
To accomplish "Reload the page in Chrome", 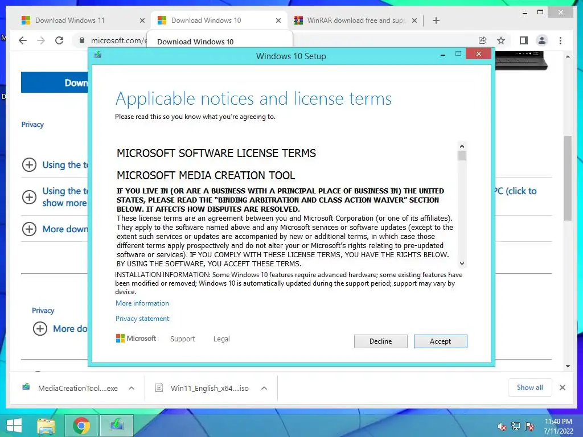I will click(59, 40).
